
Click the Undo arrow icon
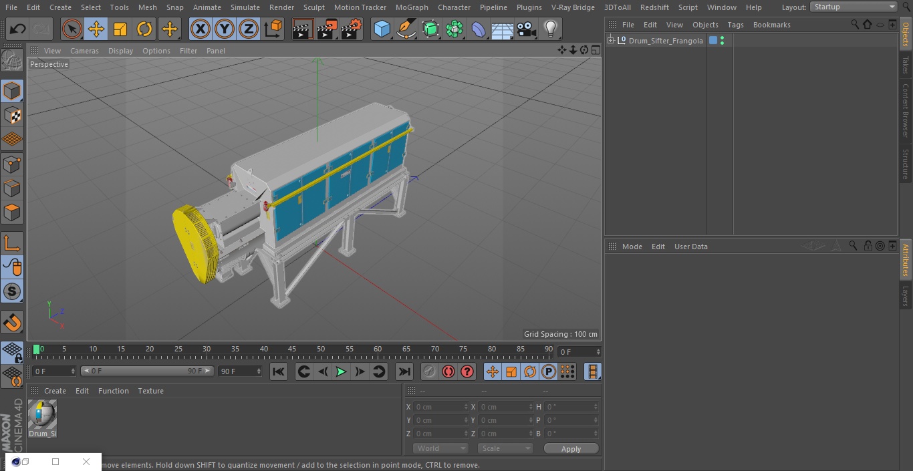click(17, 29)
